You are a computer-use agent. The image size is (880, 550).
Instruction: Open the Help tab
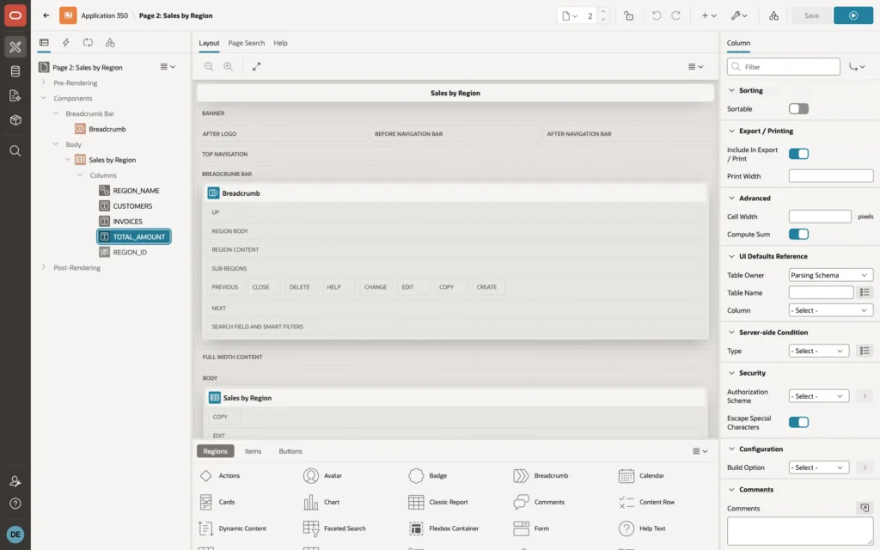click(x=280, y=43)
